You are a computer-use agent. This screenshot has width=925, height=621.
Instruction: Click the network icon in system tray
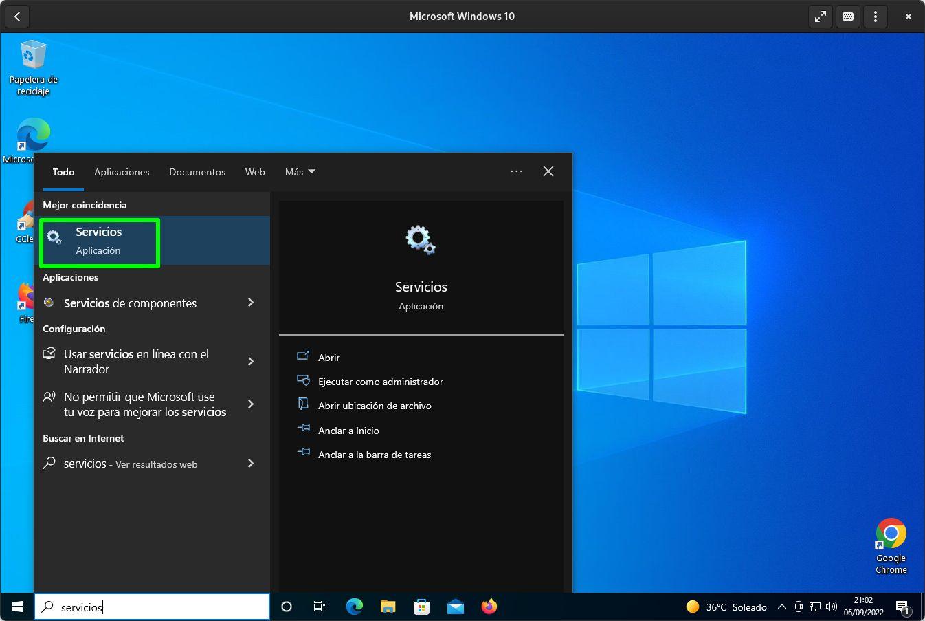click(815, 607)
